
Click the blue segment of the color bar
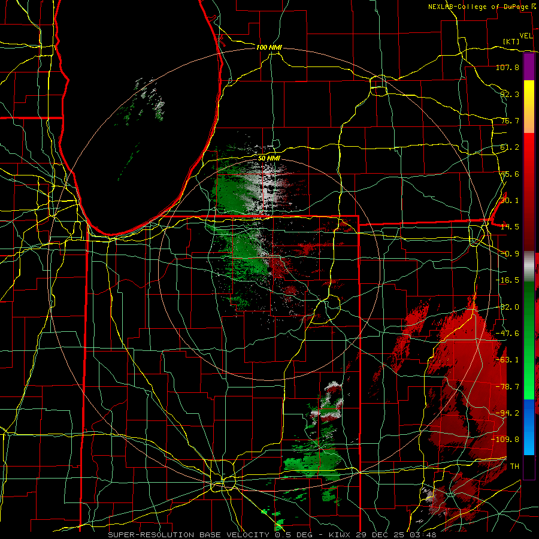coord(529,427)
